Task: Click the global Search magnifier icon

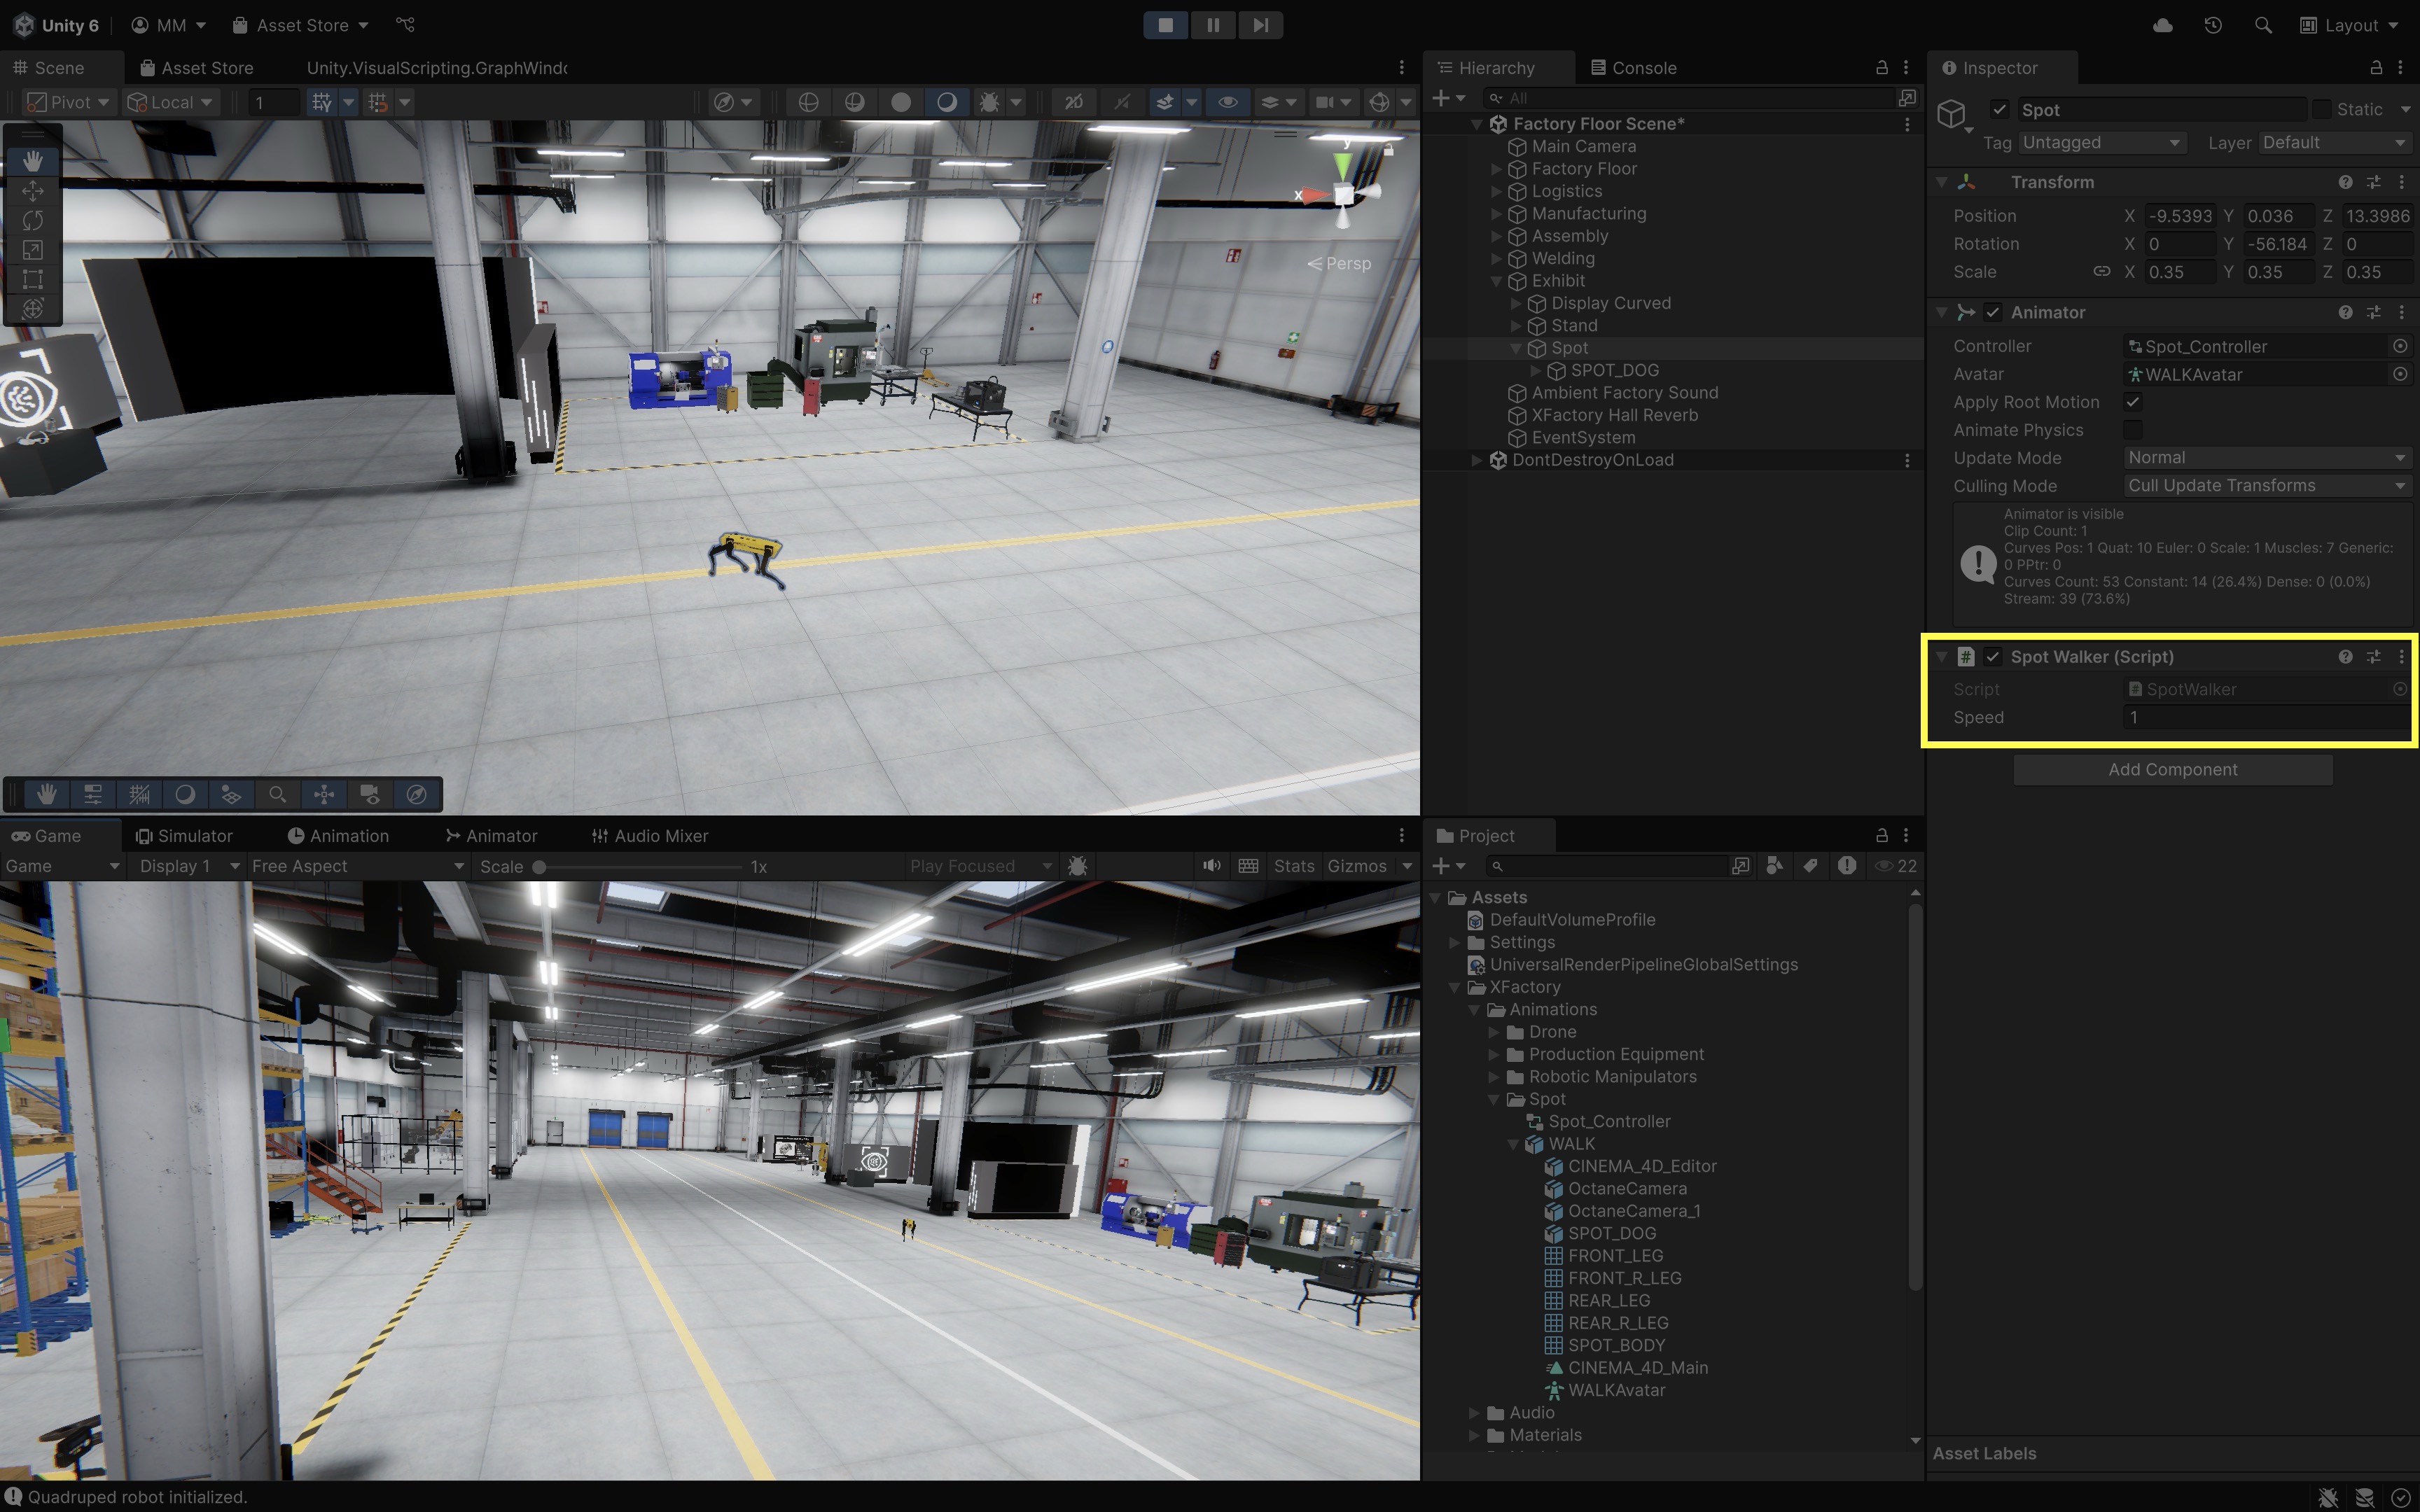Action: [2262, 25]
